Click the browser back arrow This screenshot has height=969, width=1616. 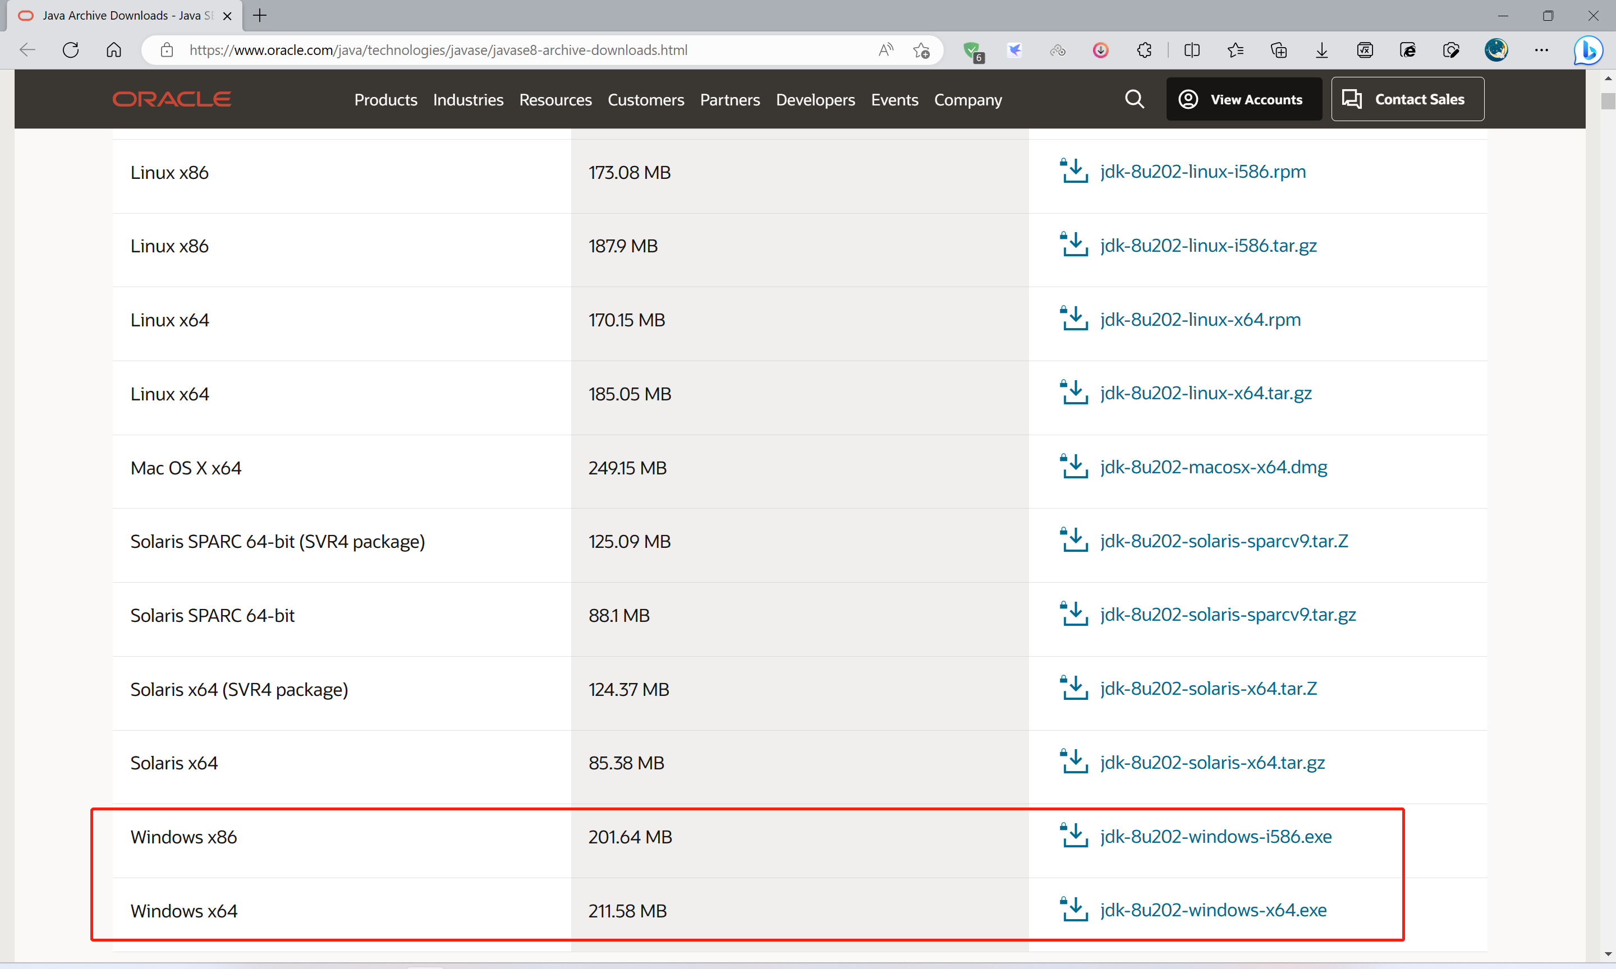click(27, 49)
